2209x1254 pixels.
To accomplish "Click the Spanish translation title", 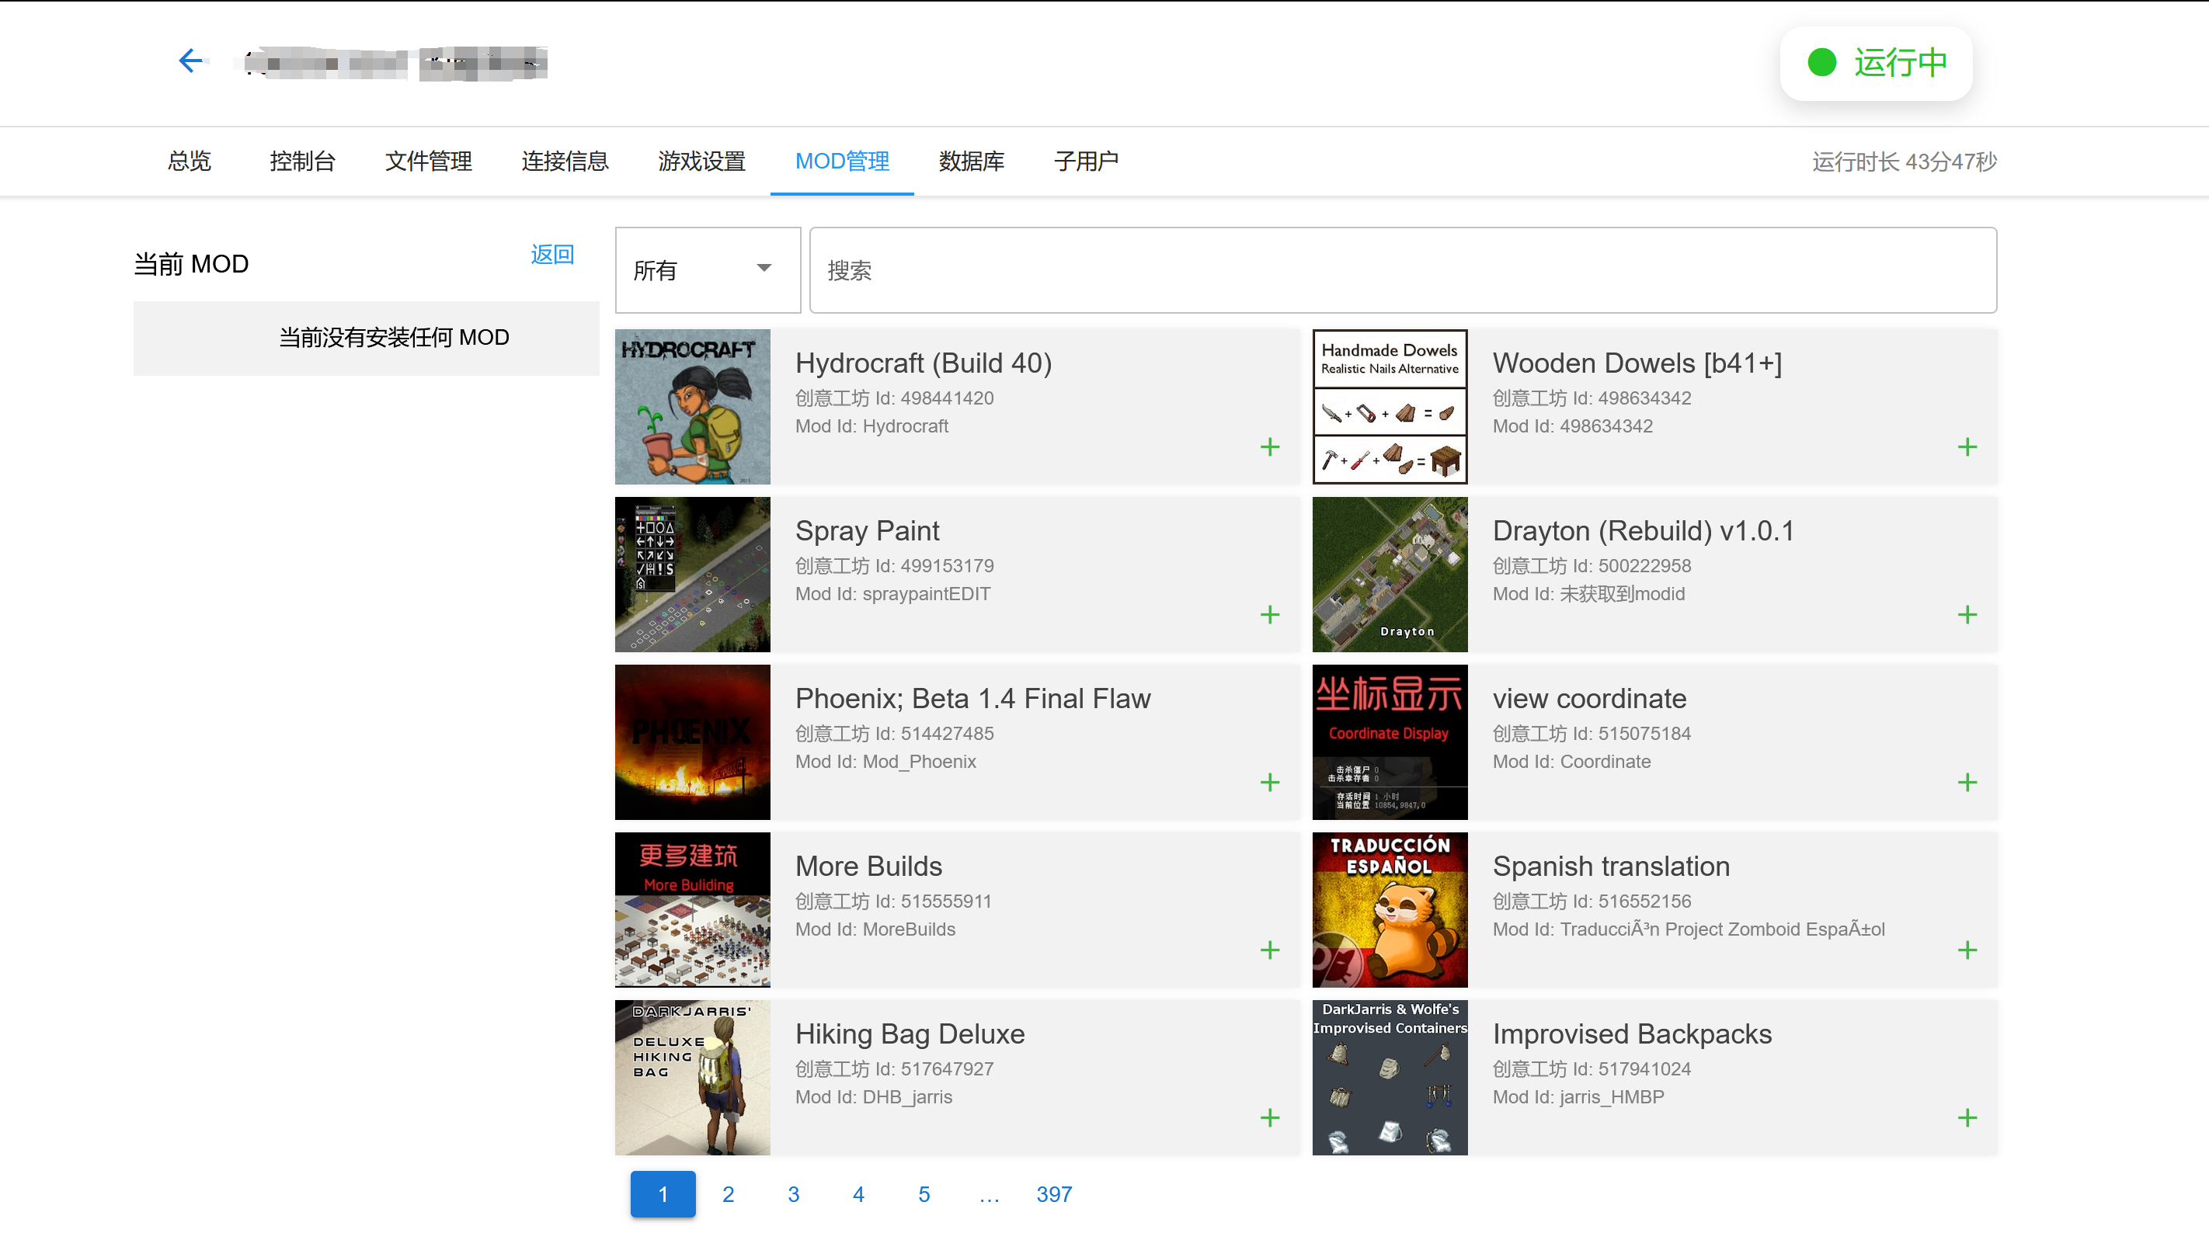I will point(1611,867).
